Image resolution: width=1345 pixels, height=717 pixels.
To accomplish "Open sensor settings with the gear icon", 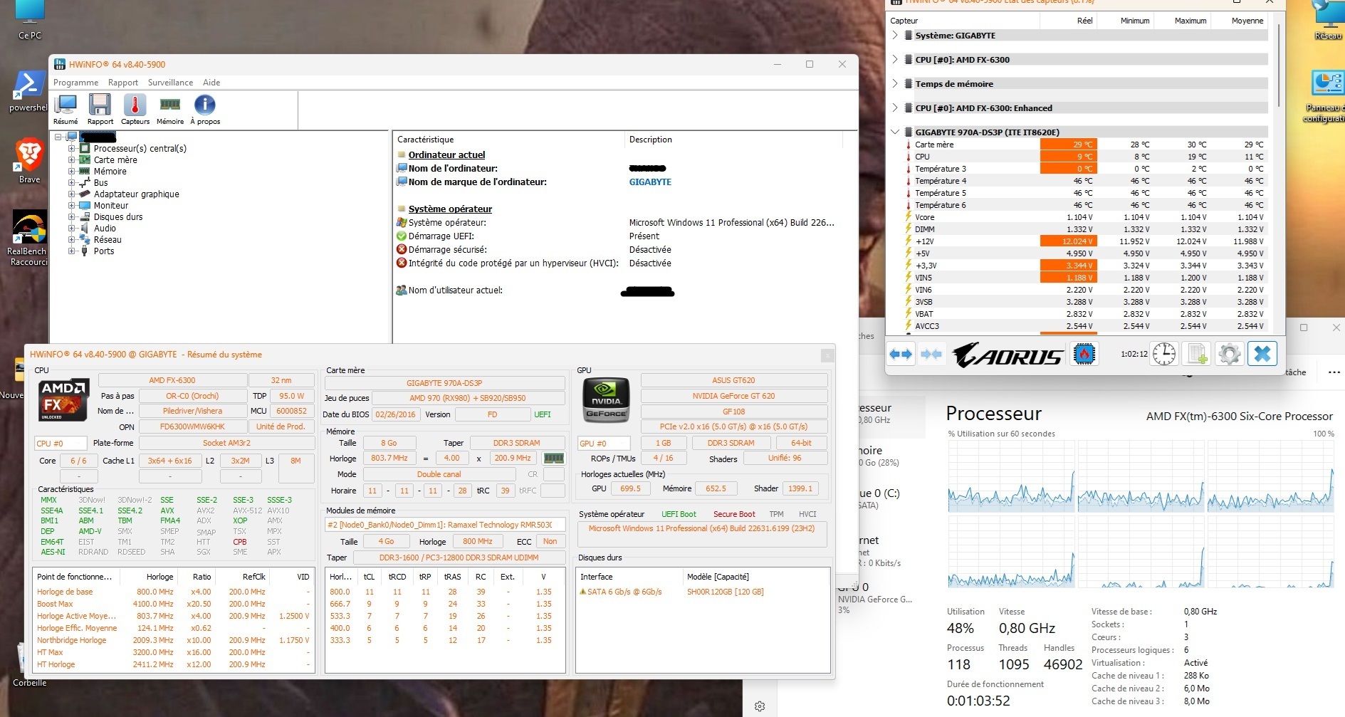I will [1230, 354].
